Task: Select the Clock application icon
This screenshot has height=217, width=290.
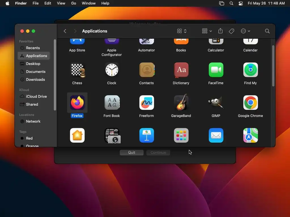Action: coord(112,70)
